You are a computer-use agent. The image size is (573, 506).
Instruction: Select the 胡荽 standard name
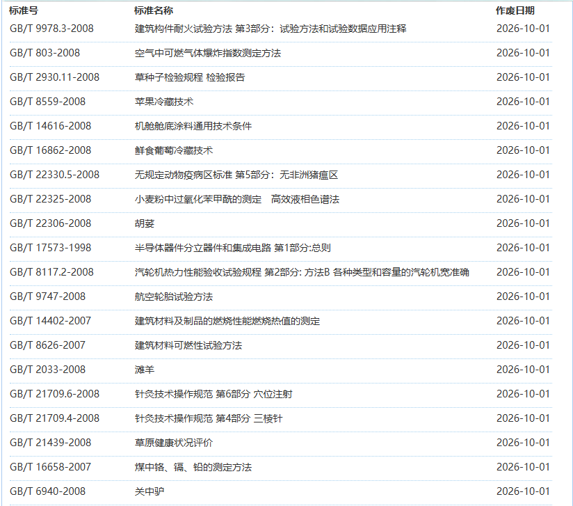click(x=145, y=223)
